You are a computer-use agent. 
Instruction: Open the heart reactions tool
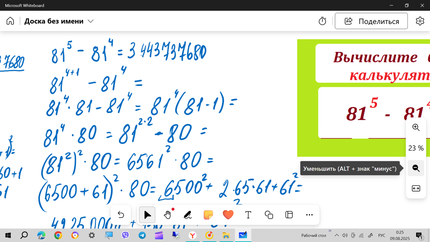click(228, 215)
